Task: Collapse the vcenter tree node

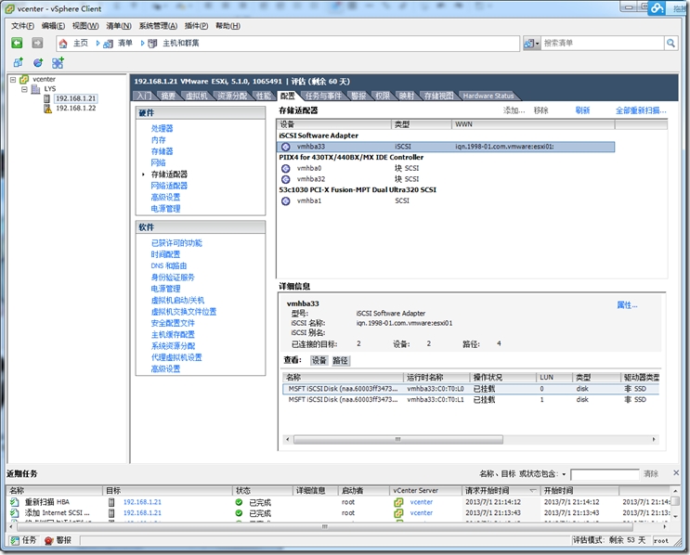Action: point(13,80)
